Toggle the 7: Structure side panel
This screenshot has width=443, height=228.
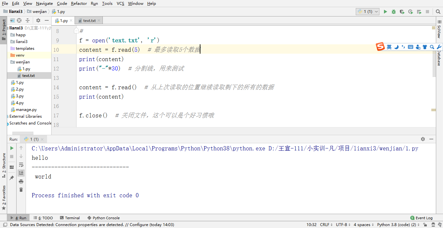point(4,166)
